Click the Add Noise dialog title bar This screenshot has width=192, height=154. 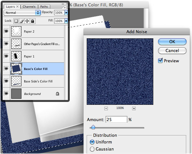(x=137, y=32)
